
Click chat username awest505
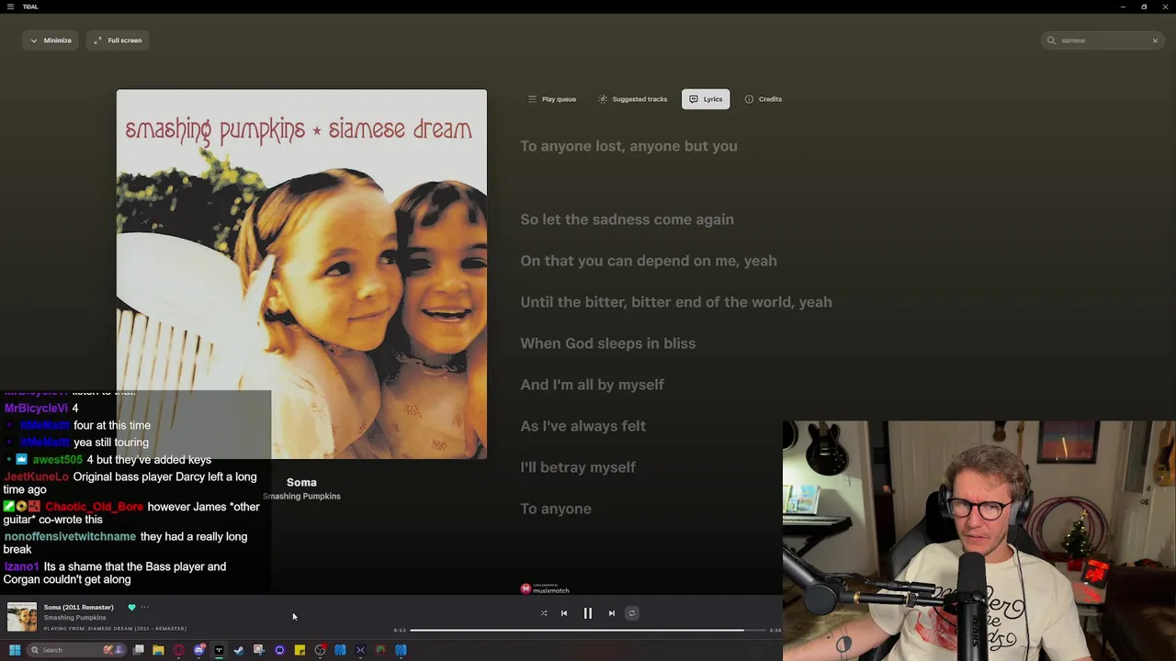58,459
